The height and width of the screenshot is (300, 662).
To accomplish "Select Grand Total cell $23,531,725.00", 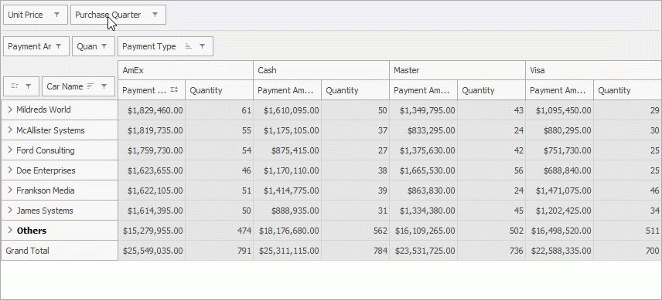I will pyautogui.click(x=424, y=251).
